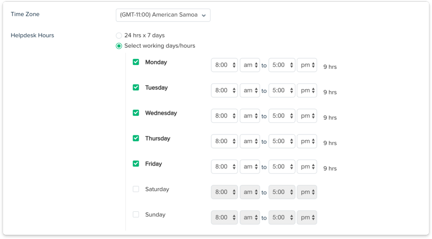Disable Tuesday as a working day
Image resolution: width=432 pixels, height=239 pixels.
pos(136,87)
